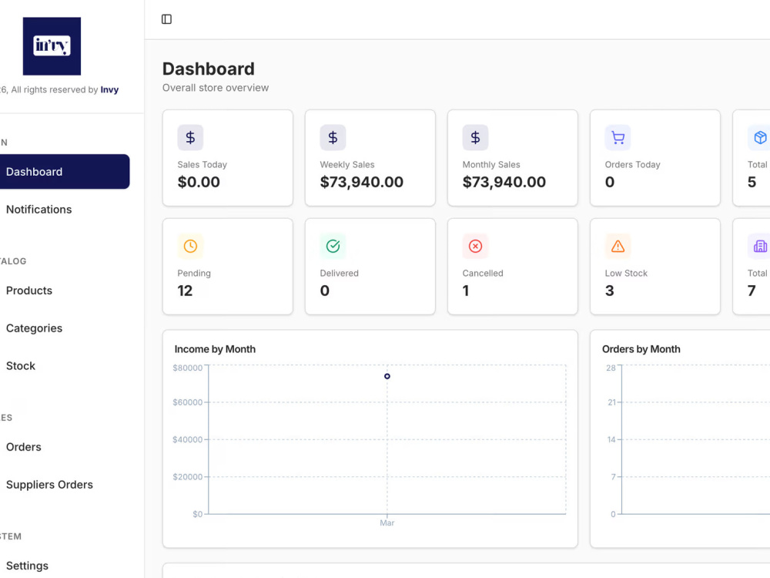Screen dimensions: 770x578
Task: Click the Delivered label
Action: coord(339,273)
